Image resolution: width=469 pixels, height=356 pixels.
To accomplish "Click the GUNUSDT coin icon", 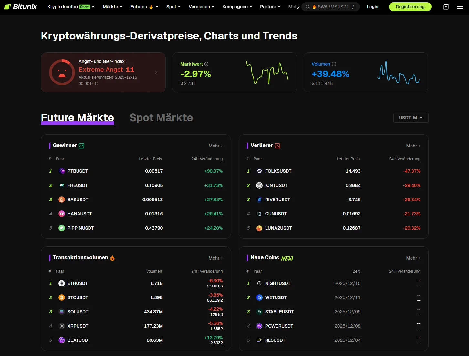I will pyautogui.click(x=259, y=214).
